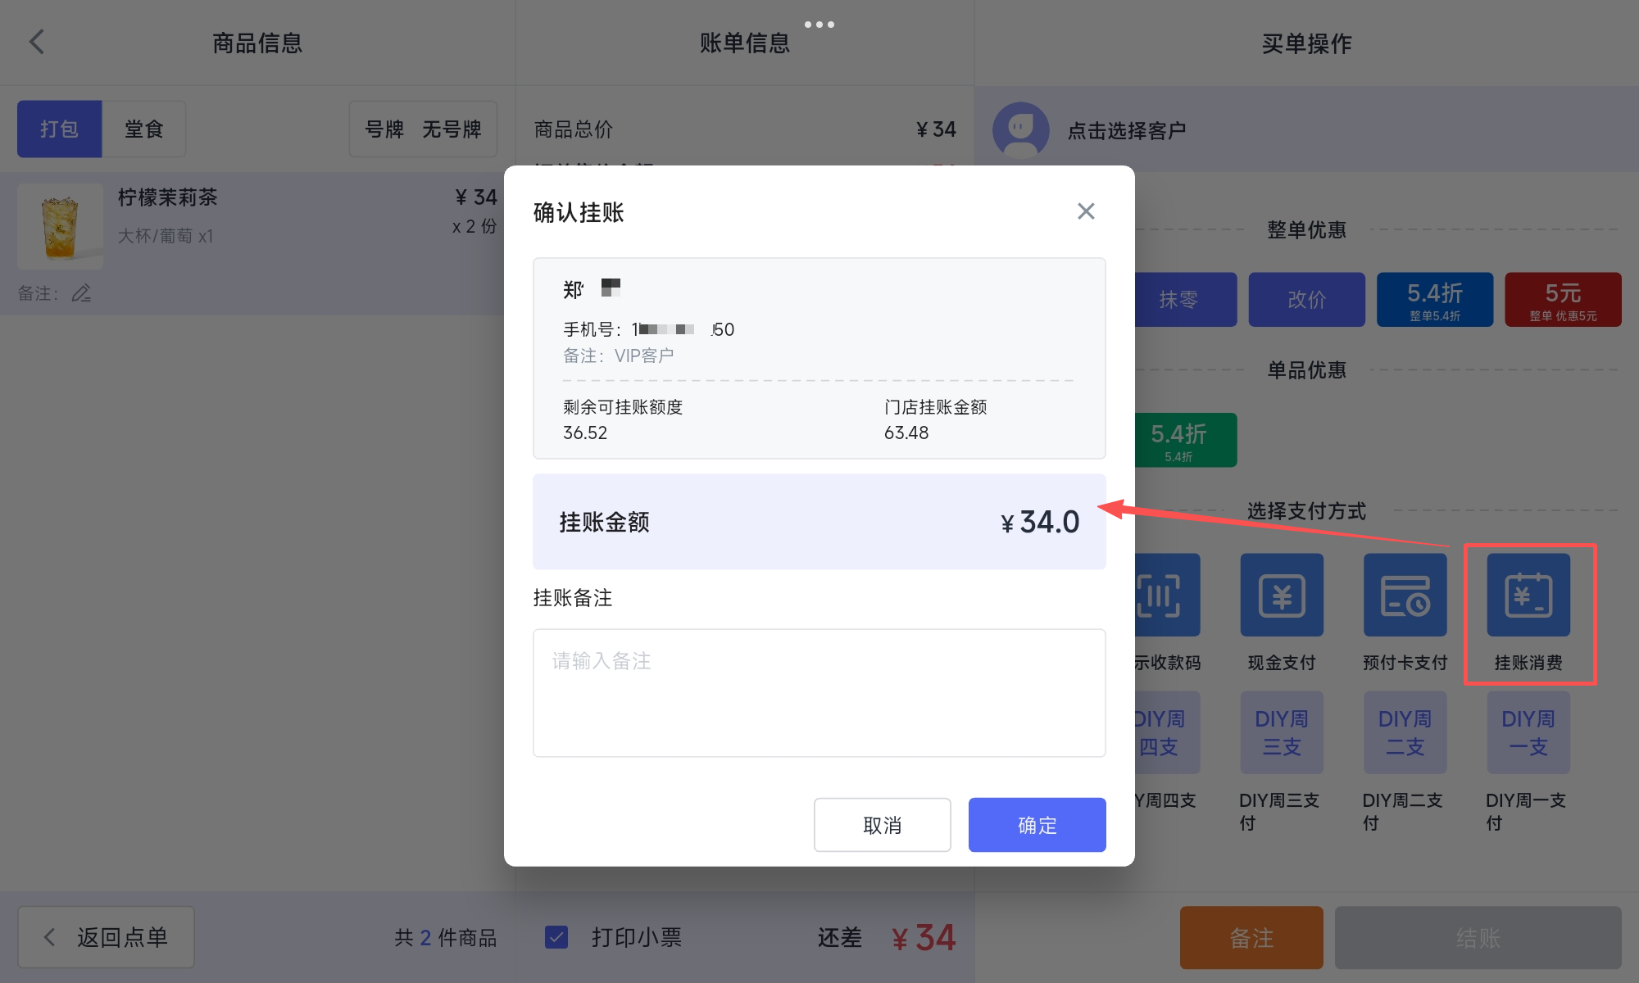
Task: Toggle the print receipt checkbox
Action: tap(556, 936)
